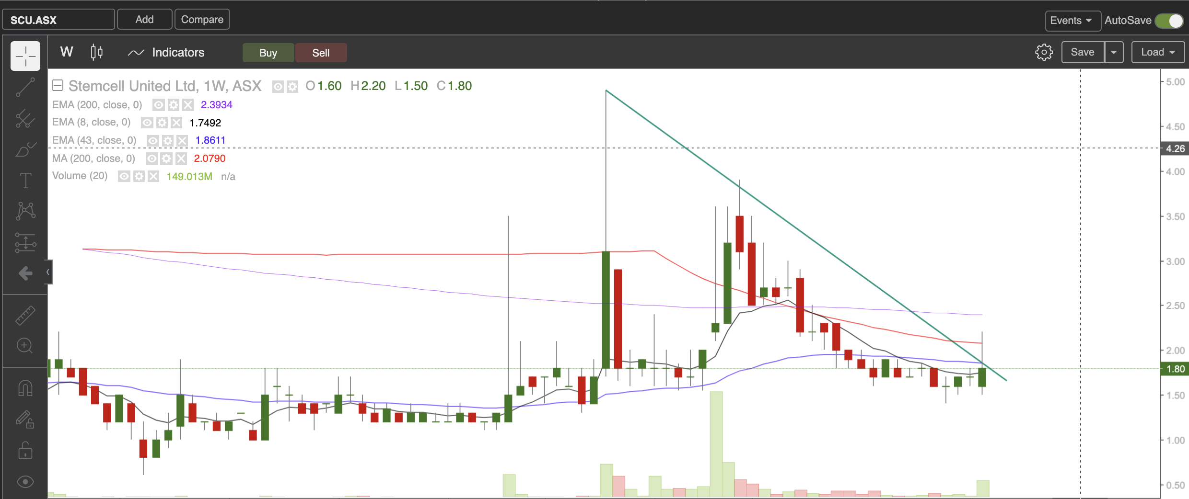
Task: Toggle magnet mode icon
Action: (25, 388)
